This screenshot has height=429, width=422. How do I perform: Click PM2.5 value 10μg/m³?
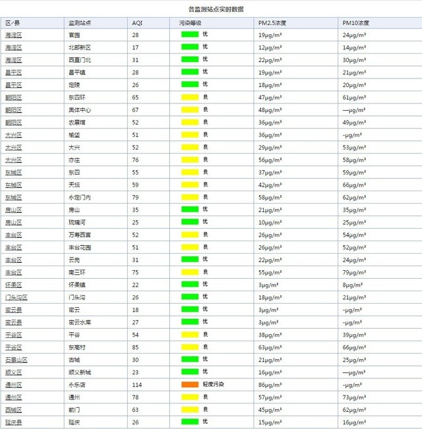point(270,223)
